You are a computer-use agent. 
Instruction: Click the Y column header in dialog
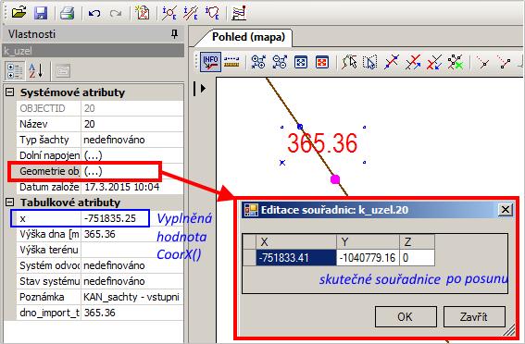click(368, 241)
